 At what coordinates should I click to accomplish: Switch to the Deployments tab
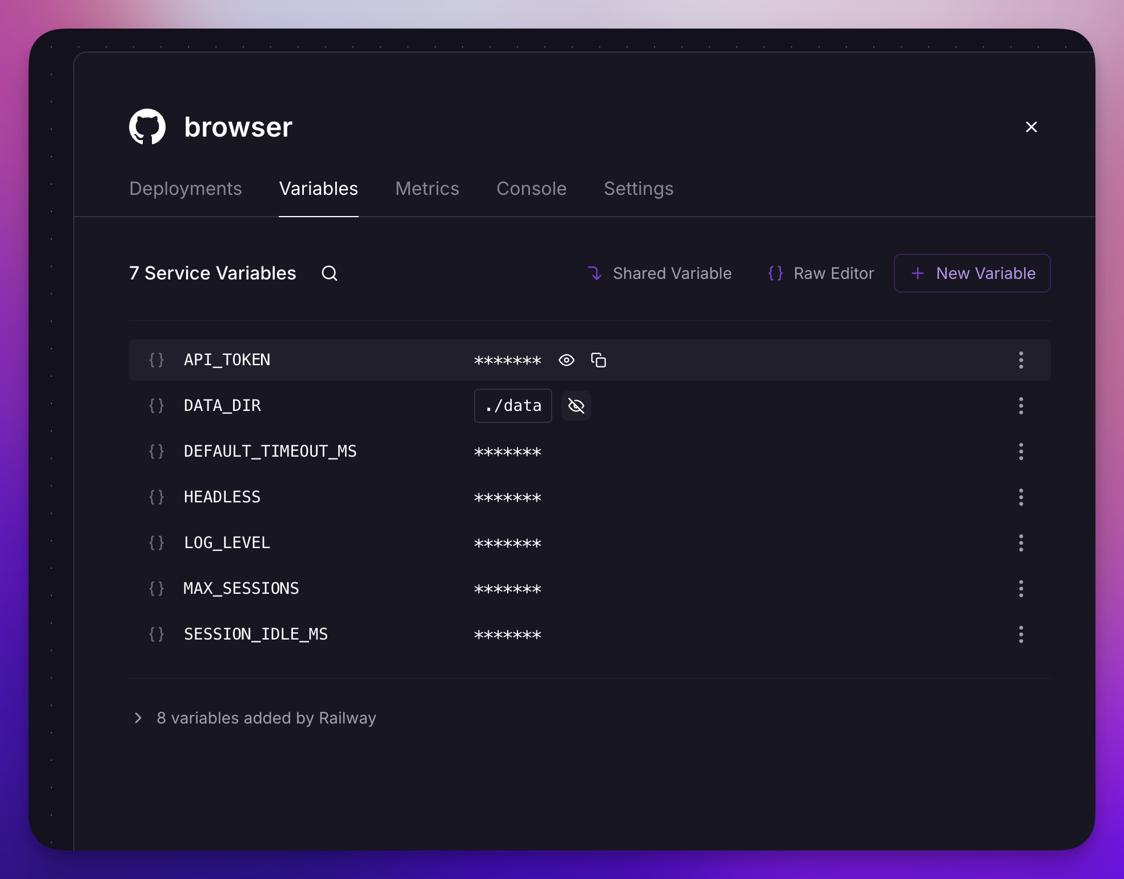click(x=186, y=189)
